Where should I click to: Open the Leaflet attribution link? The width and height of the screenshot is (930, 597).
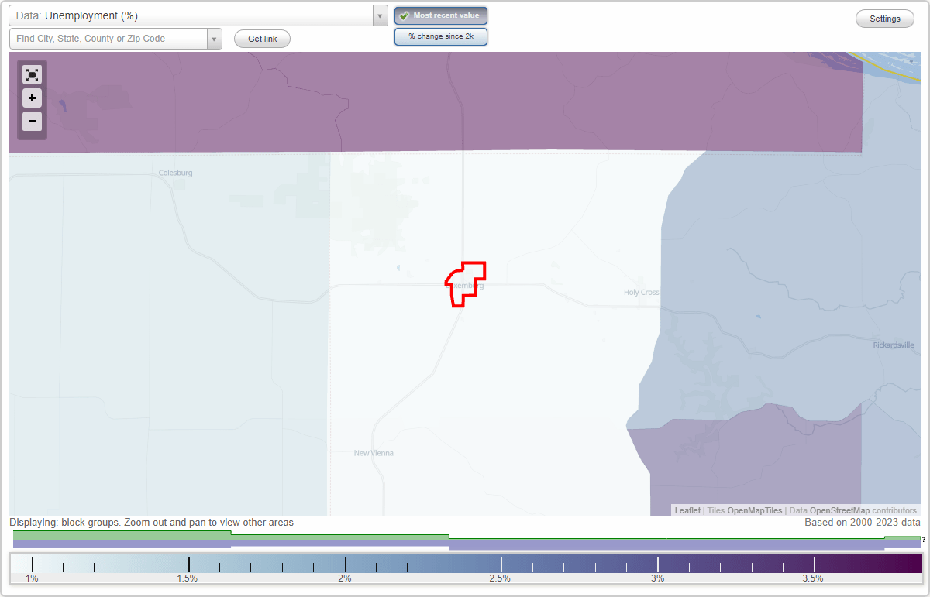[687, 510]
